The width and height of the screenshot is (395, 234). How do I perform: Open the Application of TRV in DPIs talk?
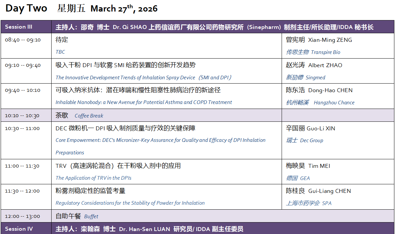click(93, 178)
